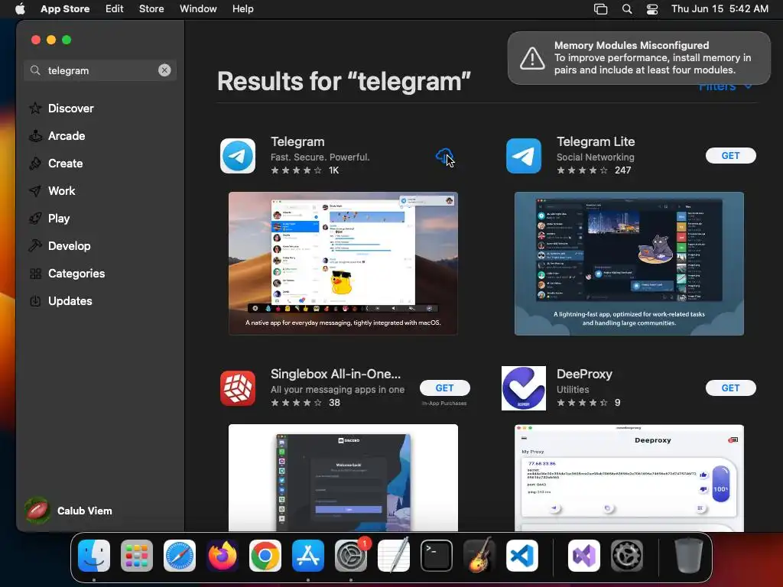
Task: Open the Window menu
Action: point(198,9)
